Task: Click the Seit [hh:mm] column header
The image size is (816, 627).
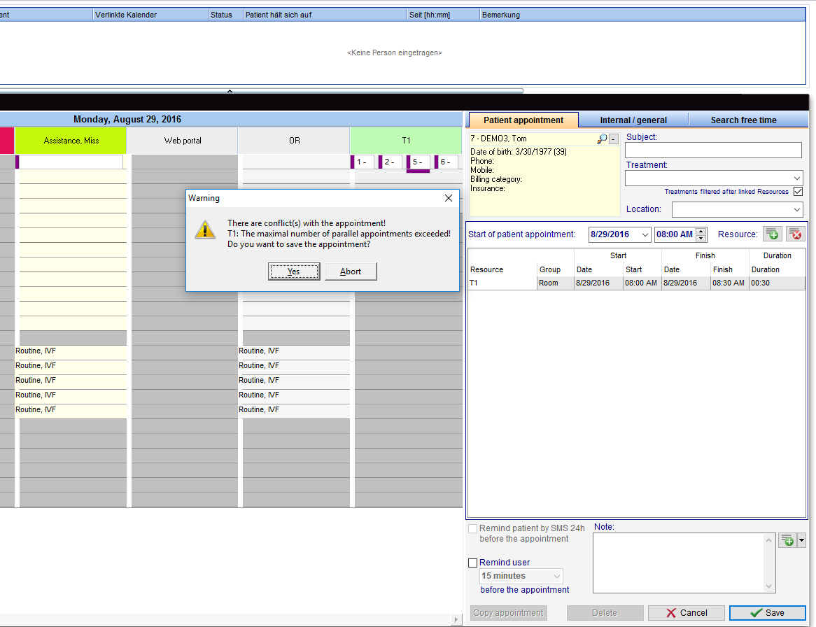Action: (444, 15)
